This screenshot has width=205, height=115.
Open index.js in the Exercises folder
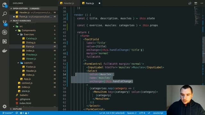click(30, 50)
